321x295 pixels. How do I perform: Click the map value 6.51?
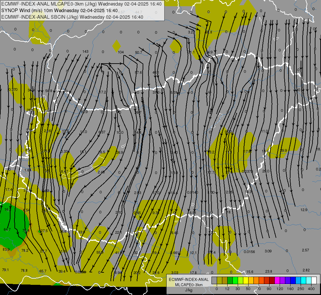tap(193, 213)
